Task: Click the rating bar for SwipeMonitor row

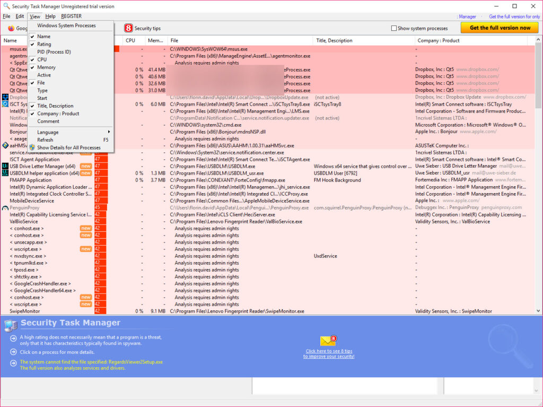Action: pos(100,311)
